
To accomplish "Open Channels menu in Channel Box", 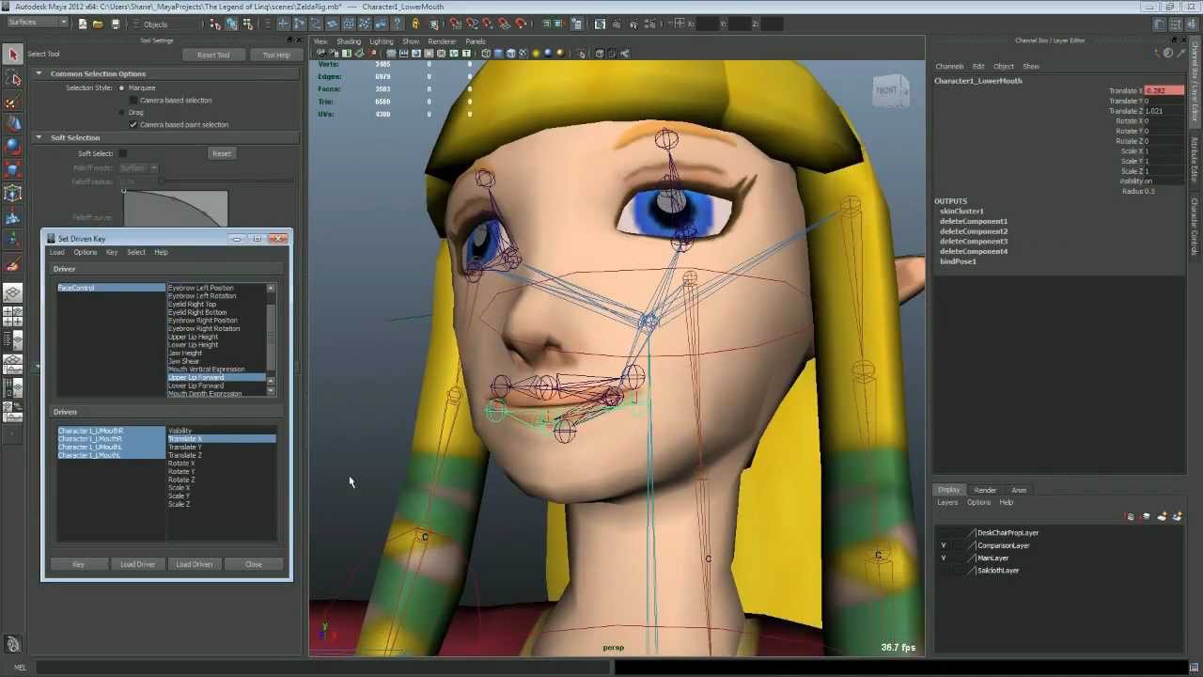I will (x=949, y=67).
